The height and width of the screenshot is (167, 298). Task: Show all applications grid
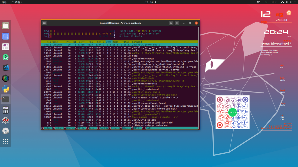click(x=6, y=141)
